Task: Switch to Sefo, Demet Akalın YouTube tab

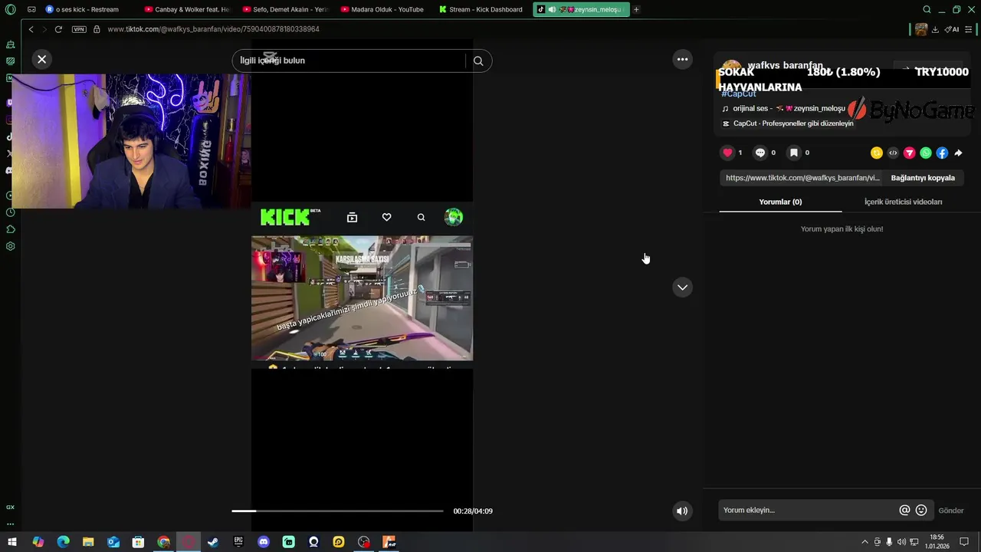Action: point(285,9)
